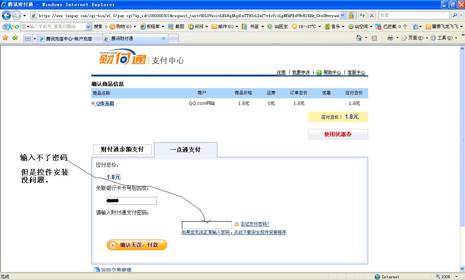Expand the Q币充值 order details plus
Image resolution: width=465 pixels, height=280 pixels.
[x=93, y=103]
